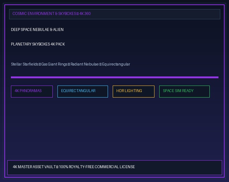The width and height of the screenshot is (229, 182).
Task: Click the text 'PLANETARY SKYBOXES 4K PACK'
Action: 38,44
